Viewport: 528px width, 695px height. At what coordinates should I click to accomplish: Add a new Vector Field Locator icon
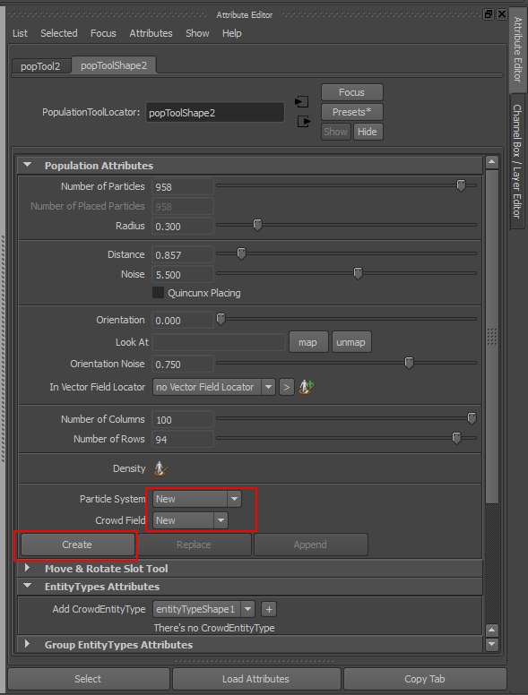click(x=307, y=387)
